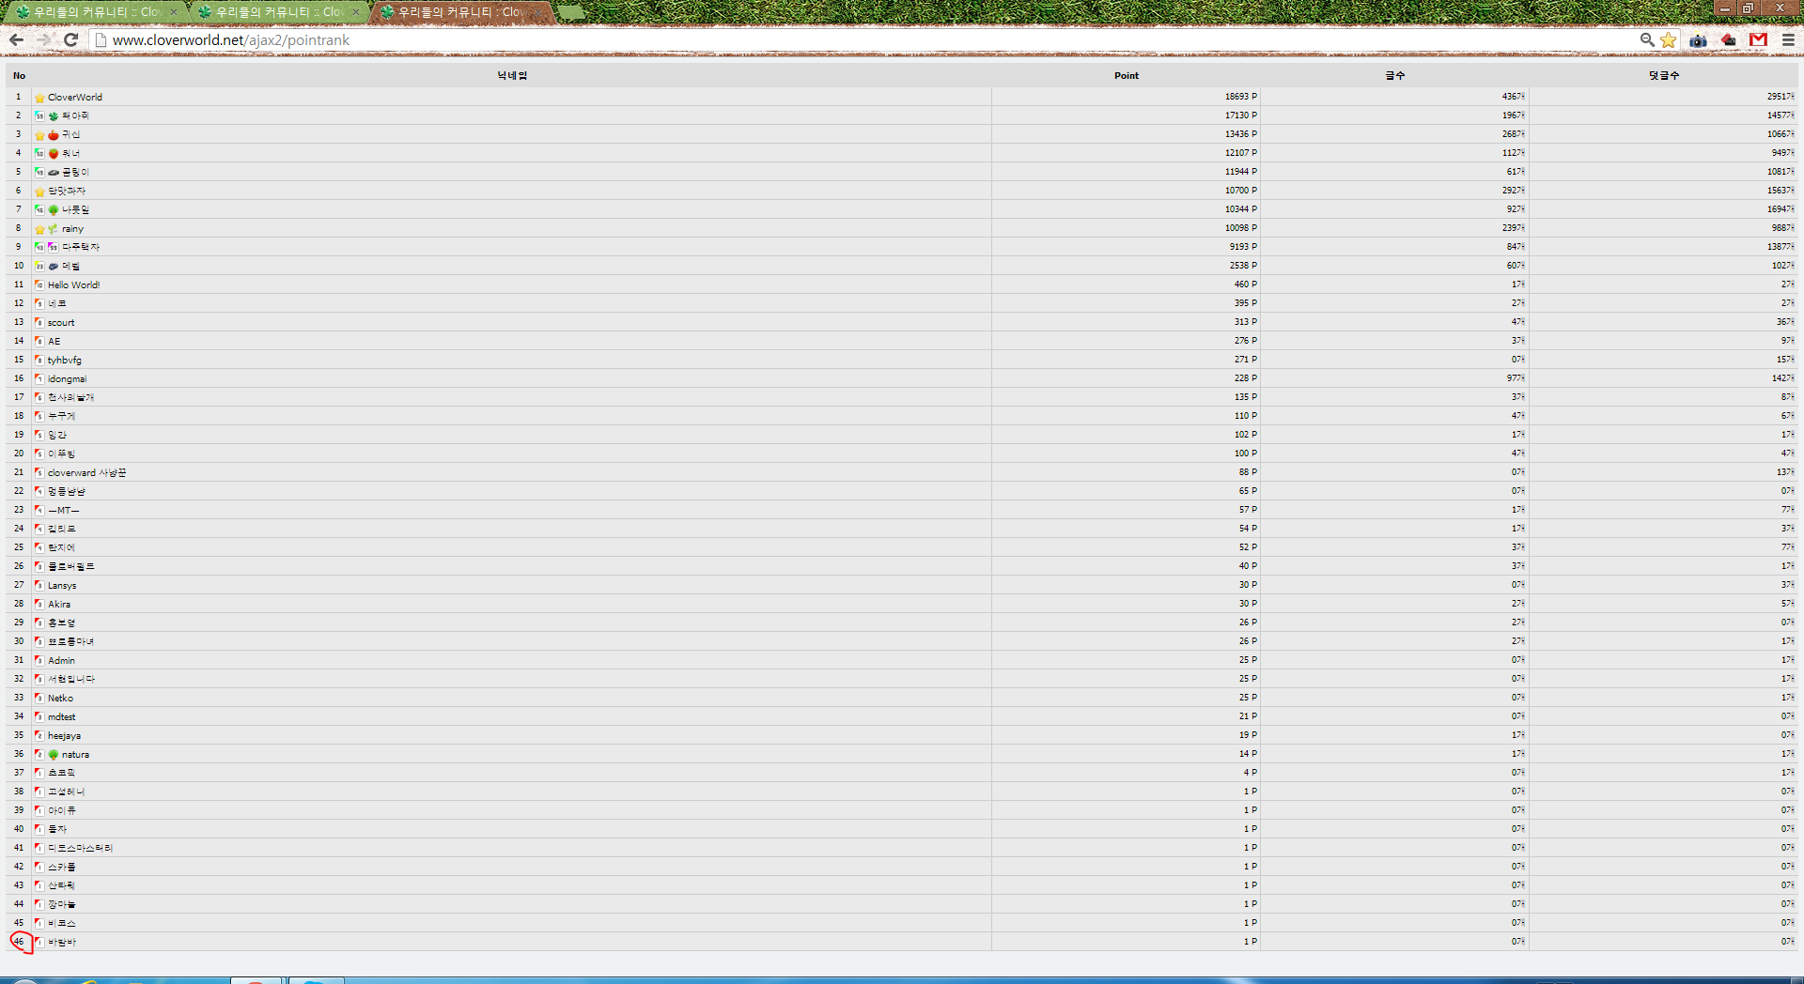Switch to the first browser tab
Viewport: 1804px width, 984px height.
point(94,12)
